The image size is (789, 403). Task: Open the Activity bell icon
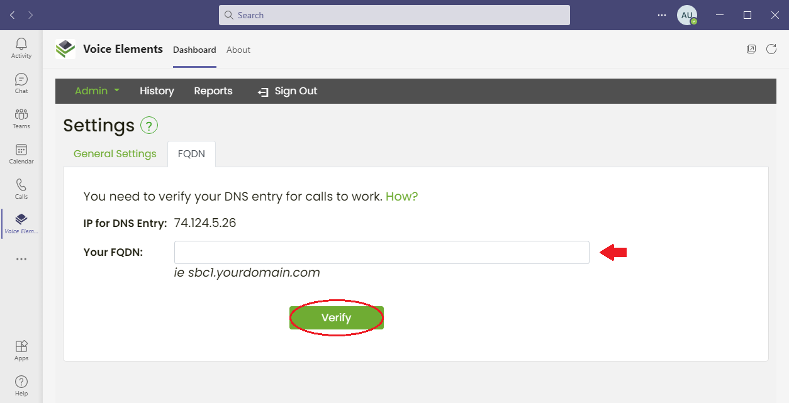click(21, 44)
